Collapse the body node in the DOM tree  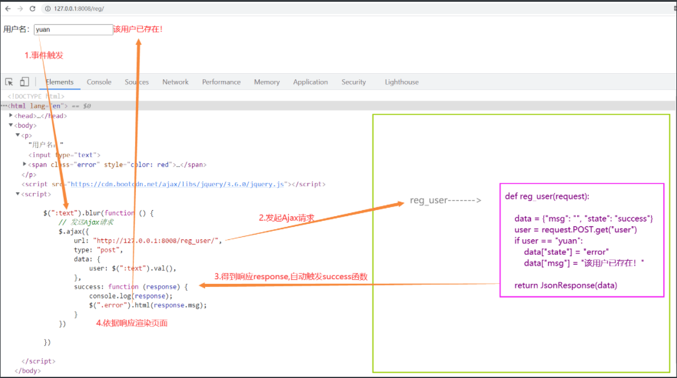(11, 125)
